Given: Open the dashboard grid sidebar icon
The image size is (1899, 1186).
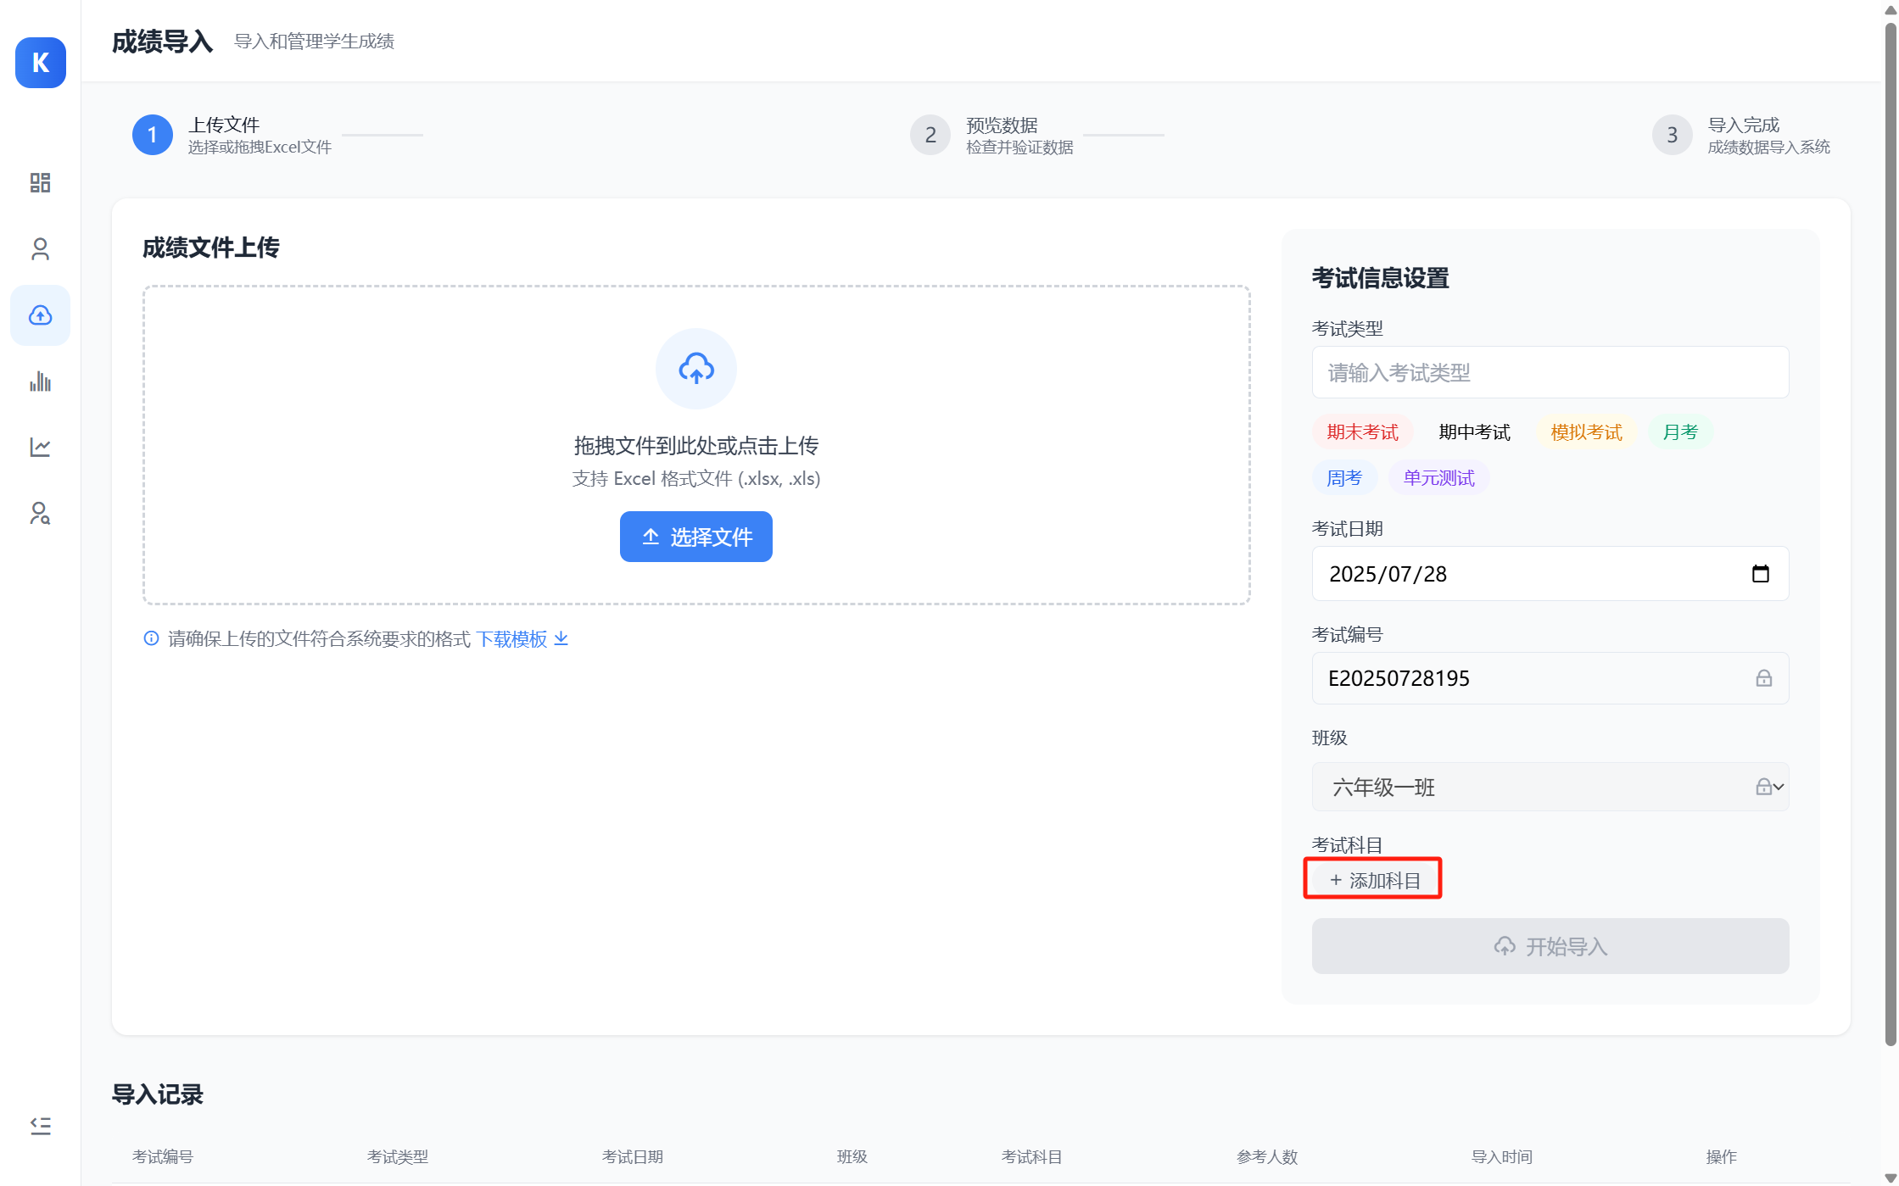Looking at the screenshot, I should 40,183.
